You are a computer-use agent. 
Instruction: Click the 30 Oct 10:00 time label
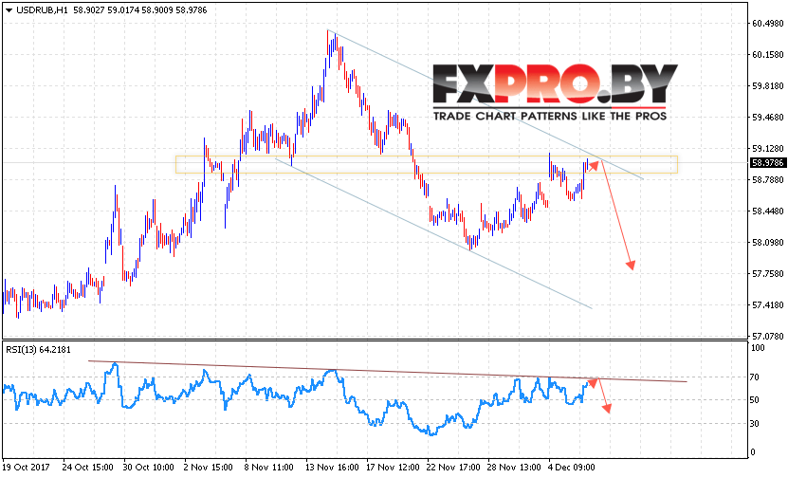pyautogui.click(x=148, y=468)
